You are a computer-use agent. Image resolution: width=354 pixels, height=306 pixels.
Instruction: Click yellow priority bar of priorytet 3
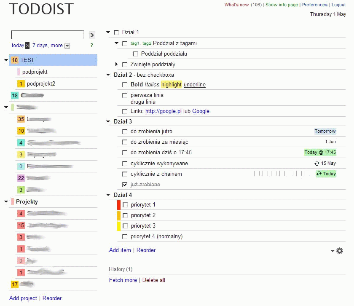click(119, 226)
